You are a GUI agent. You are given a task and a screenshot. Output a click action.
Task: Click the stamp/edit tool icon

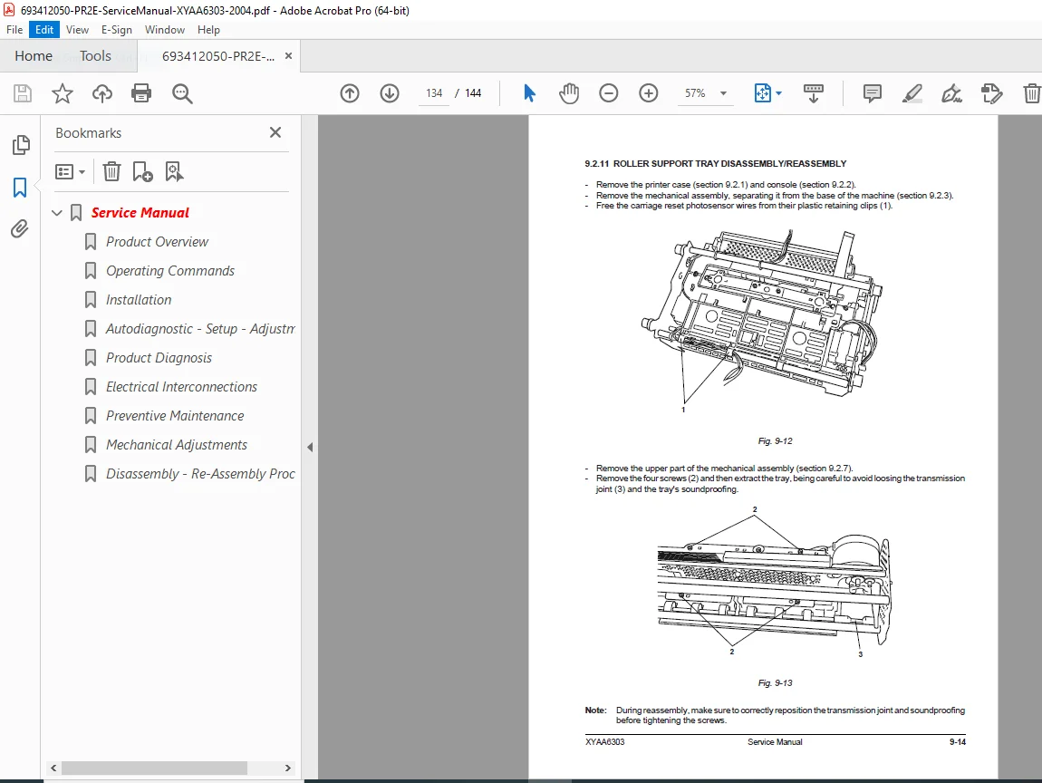(x=991, y=93)
